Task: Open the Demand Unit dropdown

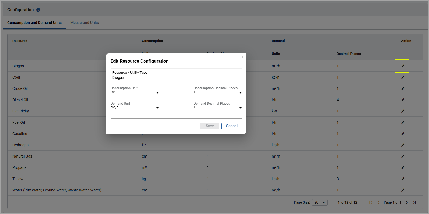Action: coord(135,108)
